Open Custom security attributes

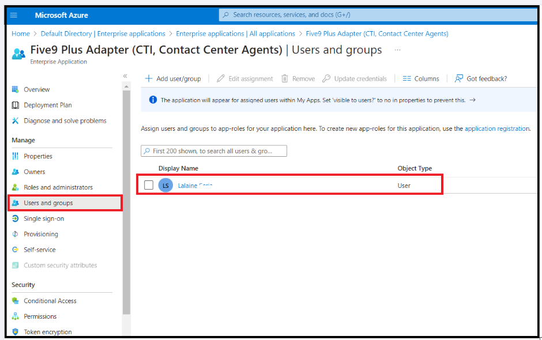60,265
